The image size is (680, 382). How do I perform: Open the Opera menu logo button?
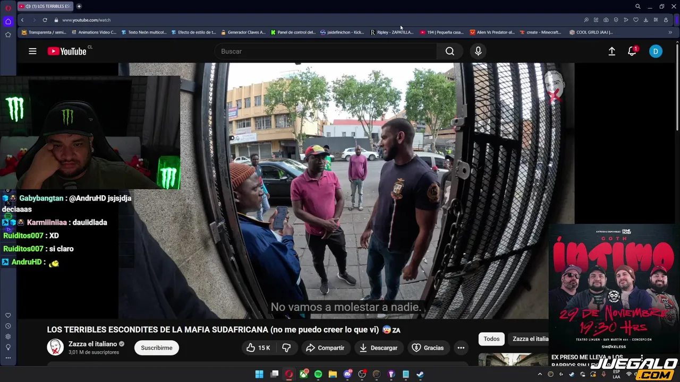(x=8, y=7)
